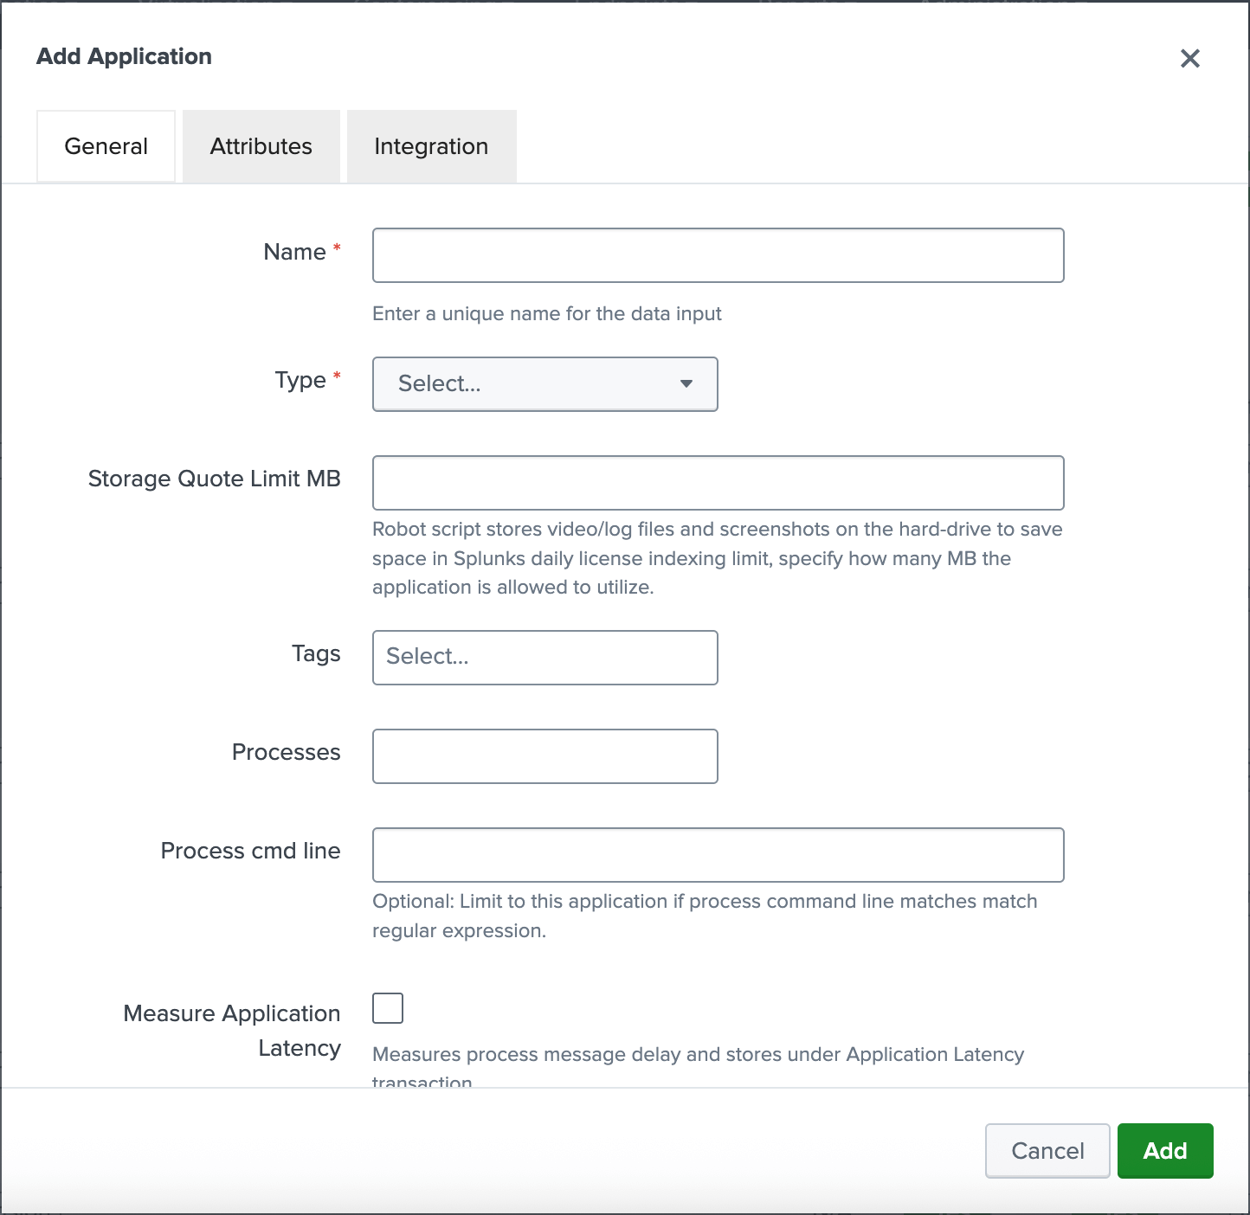1250x1215 pixels.
Task: Open the Tags select box
Action: point(544,658)
